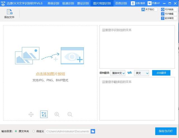179x138 pixels.
Task: Open the PDF编辑 tool
Action: (169, 14)
